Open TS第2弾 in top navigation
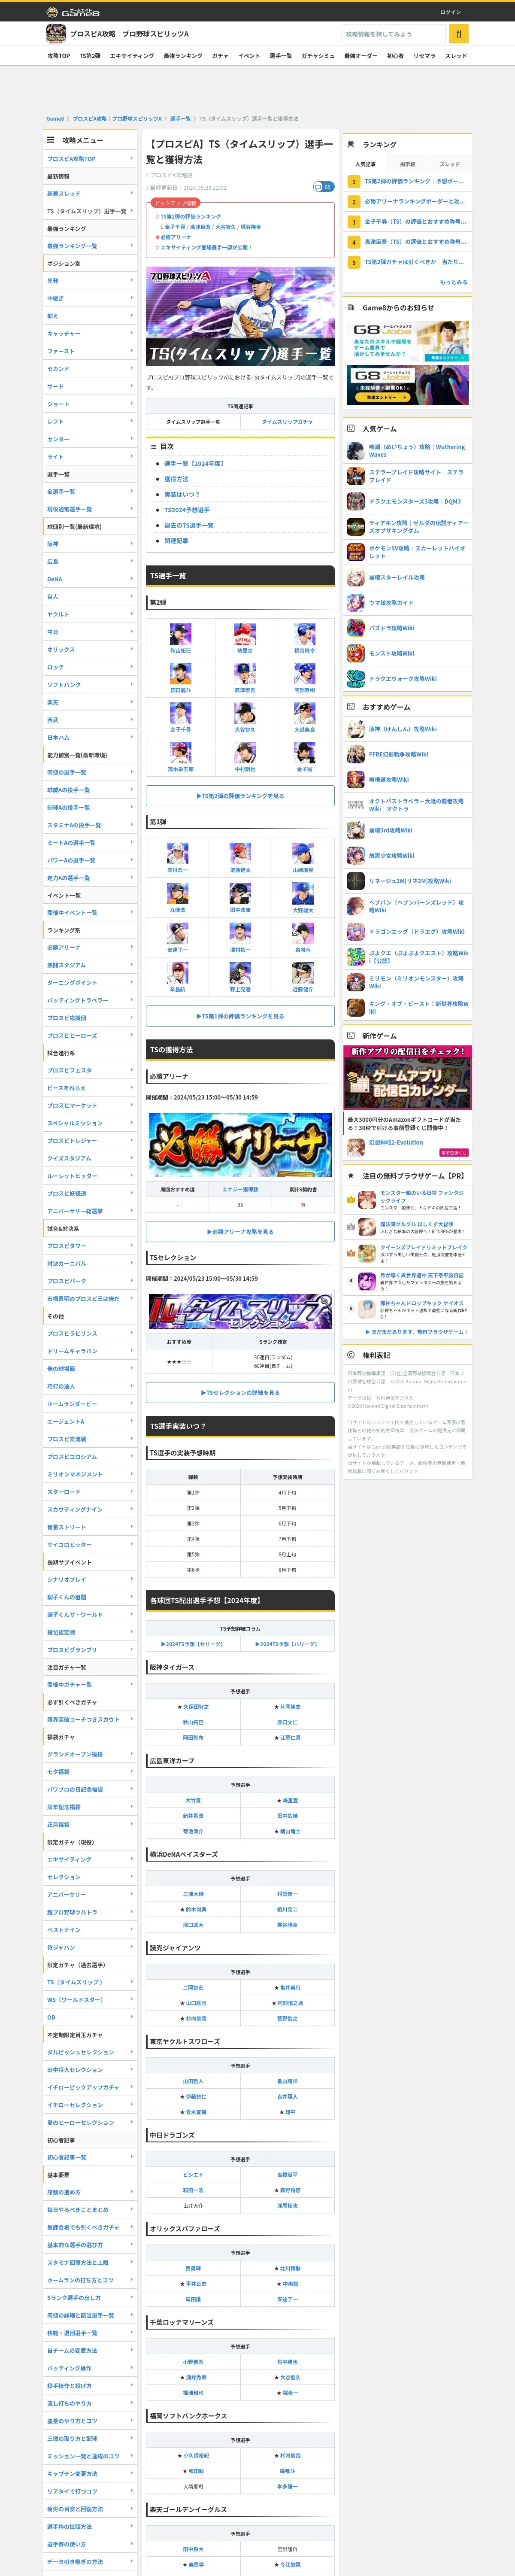The image size is (515, 2576). (x=90, y=56)
